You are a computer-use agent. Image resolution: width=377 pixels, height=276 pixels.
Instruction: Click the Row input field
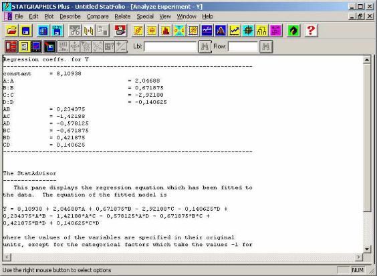(x=243, y=47)
